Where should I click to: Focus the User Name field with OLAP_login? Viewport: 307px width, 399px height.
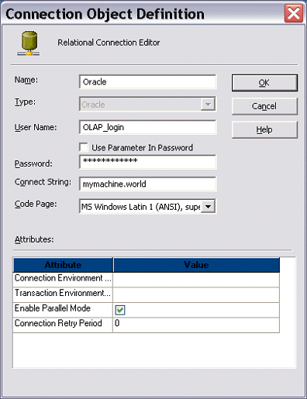click(x=148, y=127)
